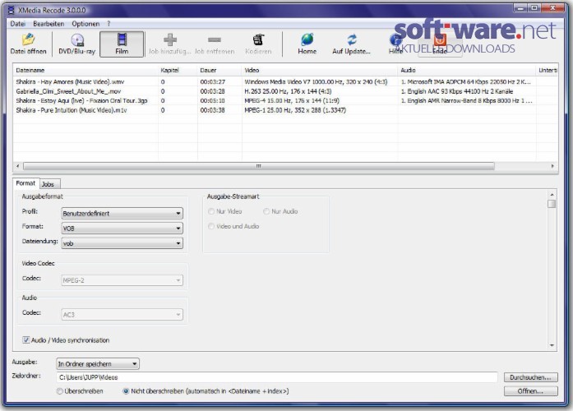Image resolution: width=573 pixels, height=411 pixels.
Task: Open the Bearbeiten menu
Action: point(49,24)
